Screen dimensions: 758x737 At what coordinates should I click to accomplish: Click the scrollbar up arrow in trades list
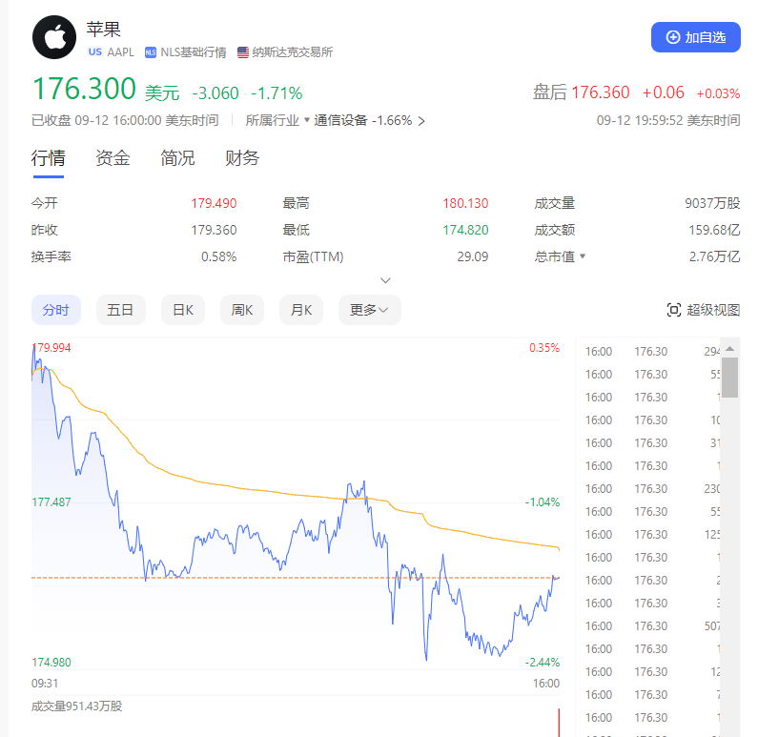[730, 348]
